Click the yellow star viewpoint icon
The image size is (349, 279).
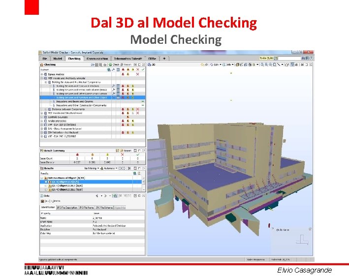tap(202, 64)
